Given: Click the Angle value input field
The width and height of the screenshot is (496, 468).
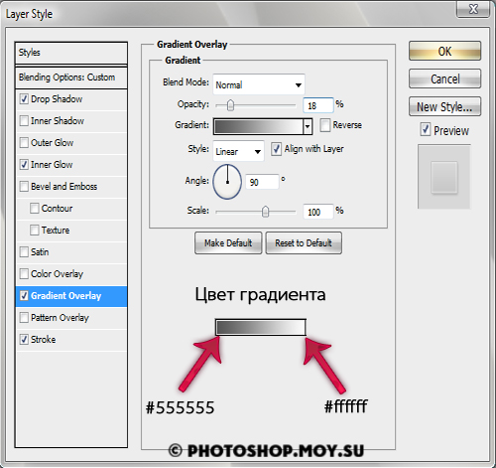Looking at the screenshot, I should (x=262, y=182).
